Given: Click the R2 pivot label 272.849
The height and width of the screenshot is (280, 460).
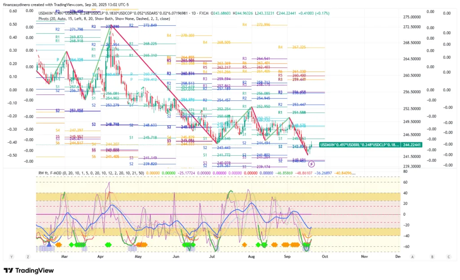Looking at the screenshot, I should click(150, 26).
